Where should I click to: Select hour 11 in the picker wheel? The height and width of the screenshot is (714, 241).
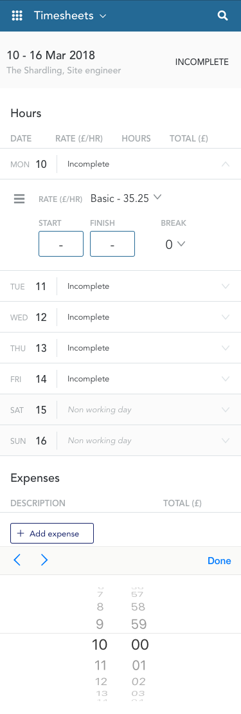point(100,665)
